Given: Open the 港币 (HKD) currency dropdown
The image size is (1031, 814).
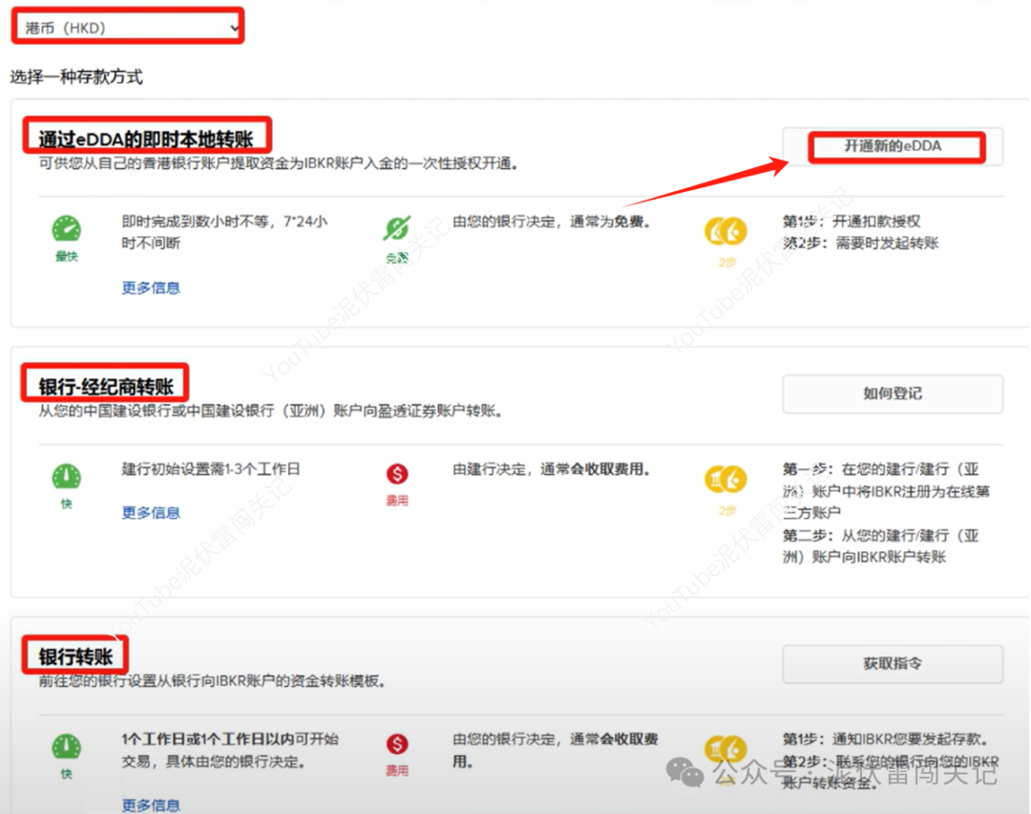Looking at the screenshot, I should 124,26.
